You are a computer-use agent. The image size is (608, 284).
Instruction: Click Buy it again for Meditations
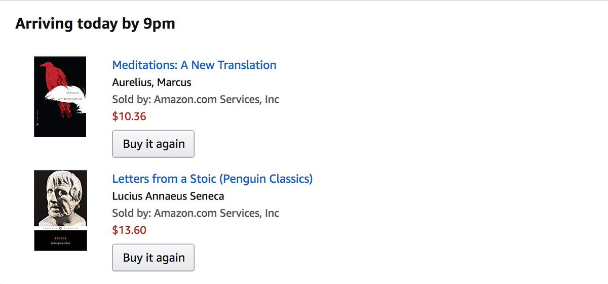point(153,144)
